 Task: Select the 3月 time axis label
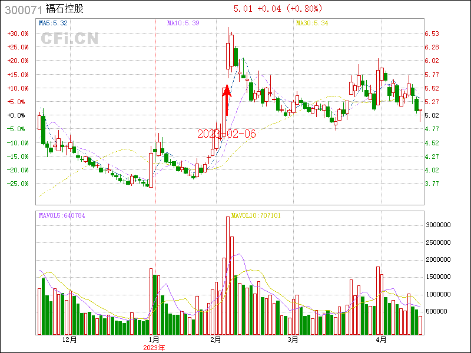(x=293, y=339)
